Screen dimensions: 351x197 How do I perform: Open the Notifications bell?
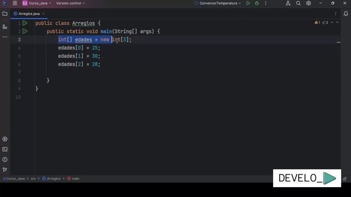point(346,14)
